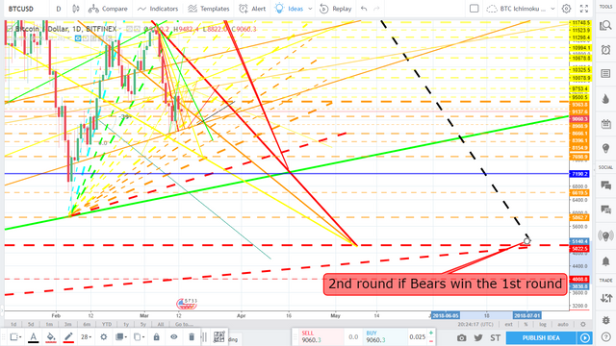Open the bug report icon

pos(605,320)
